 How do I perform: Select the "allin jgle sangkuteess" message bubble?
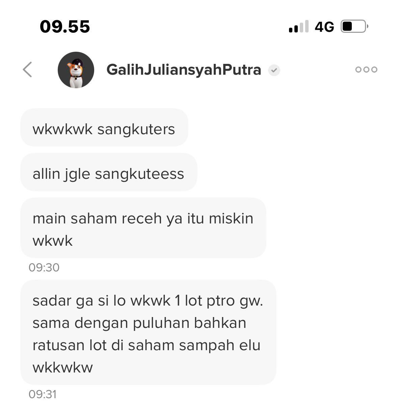click(109, 172)
